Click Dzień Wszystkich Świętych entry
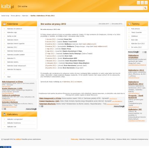The image size is (149, 148). click(75, 61)
